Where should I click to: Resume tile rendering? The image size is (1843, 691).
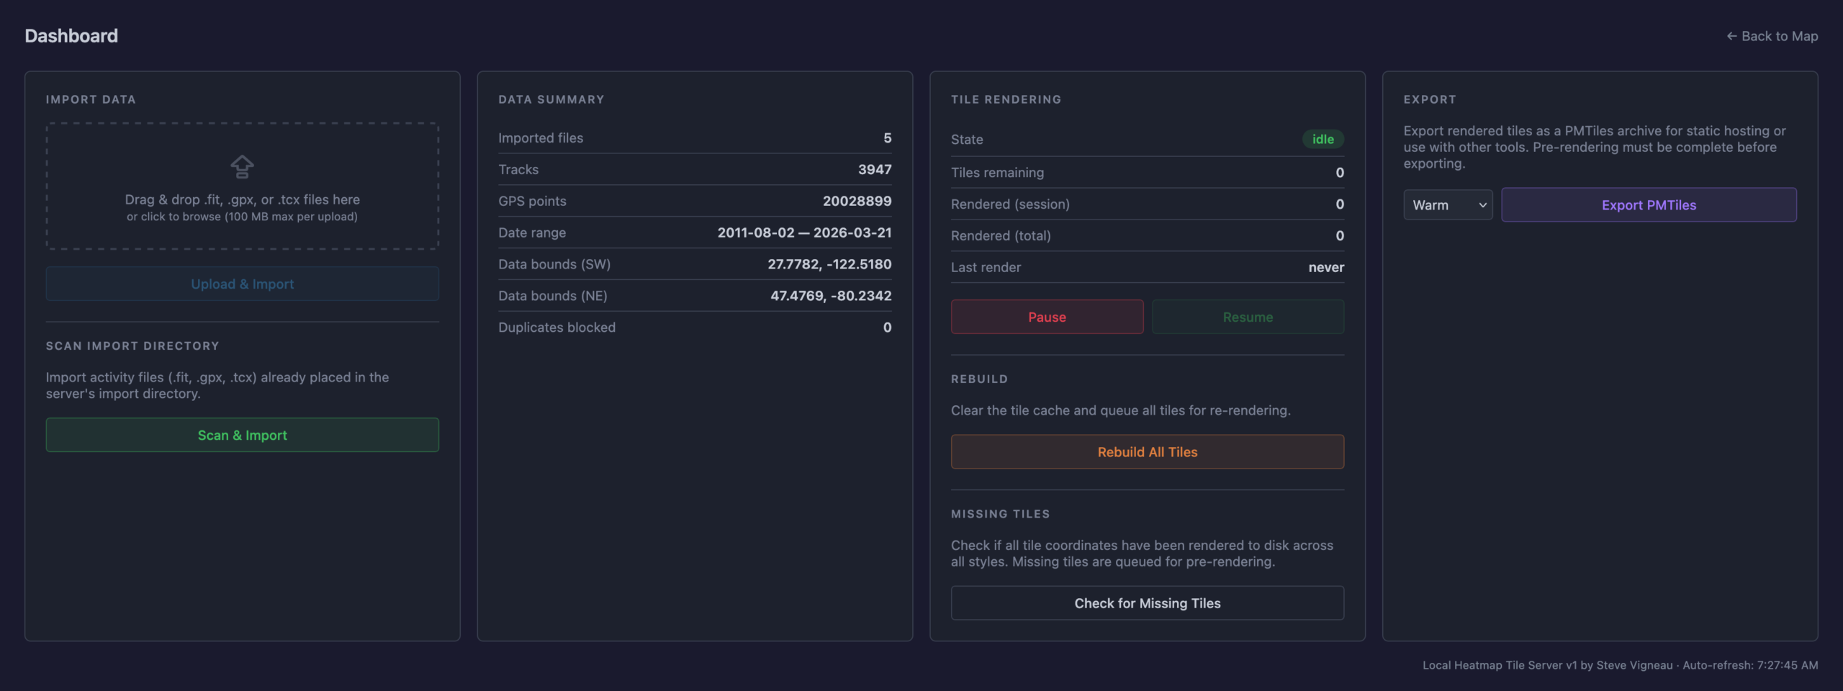[1247, 317]
